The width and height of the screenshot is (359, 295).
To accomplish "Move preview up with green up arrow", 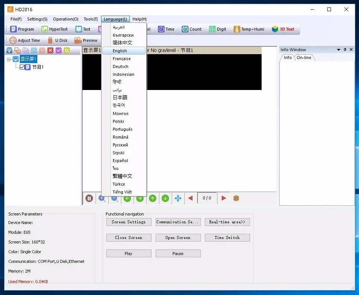I will click(x=153, y=198).
